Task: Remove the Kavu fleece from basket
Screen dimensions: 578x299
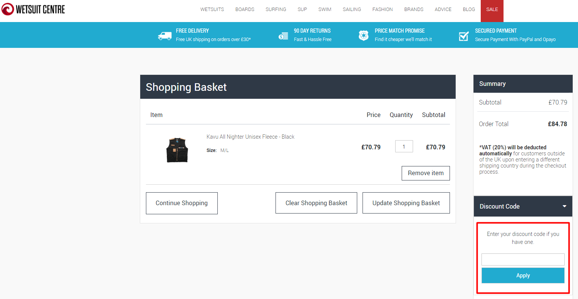Action: tap(426, 173)
